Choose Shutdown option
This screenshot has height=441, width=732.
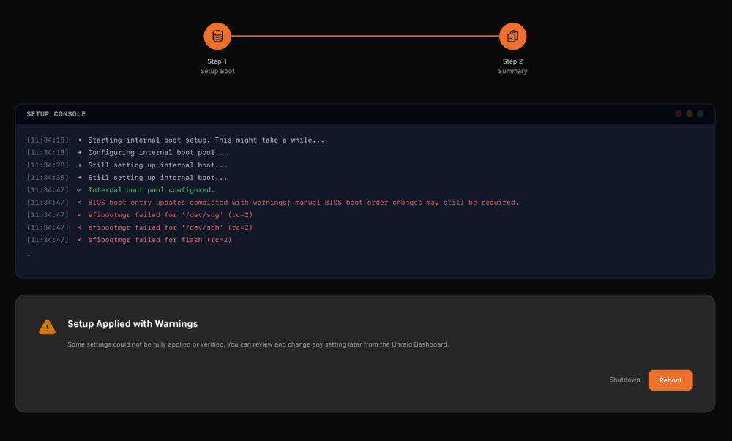click(x=624, y=380)
